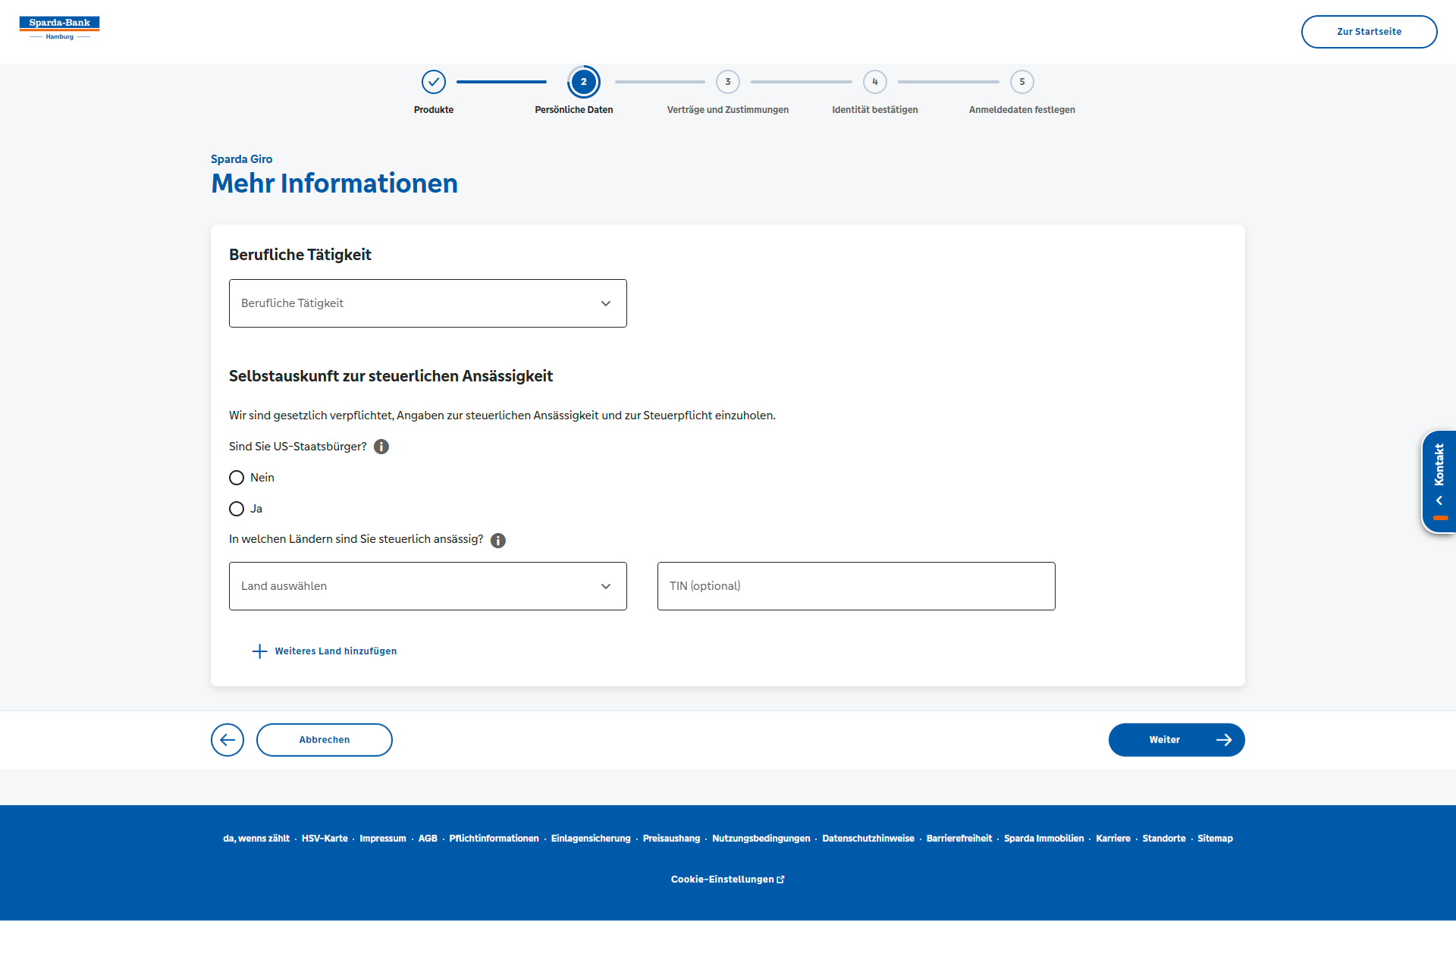Click plus icon for Weiteres Land hinzufügen
Image resolution: width=1456 pixels, height=963 pixels.
point(259,651)
